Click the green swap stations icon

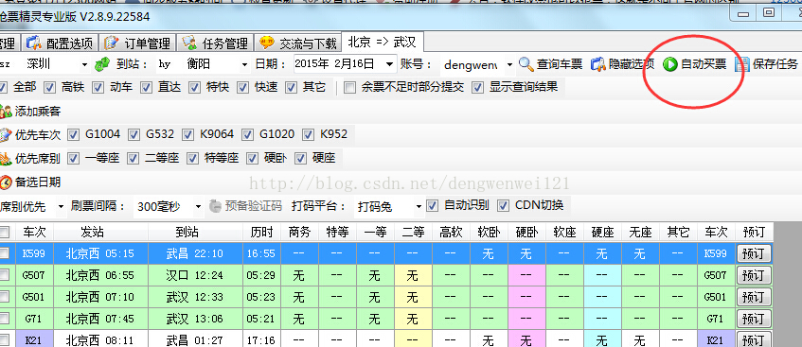pos(102,64)
